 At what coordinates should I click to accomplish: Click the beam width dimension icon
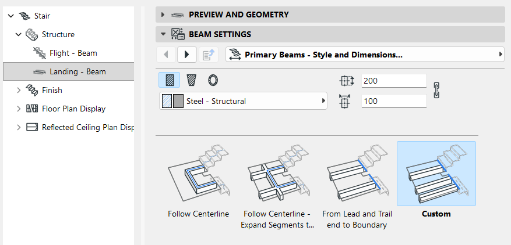tap(344, 102)
